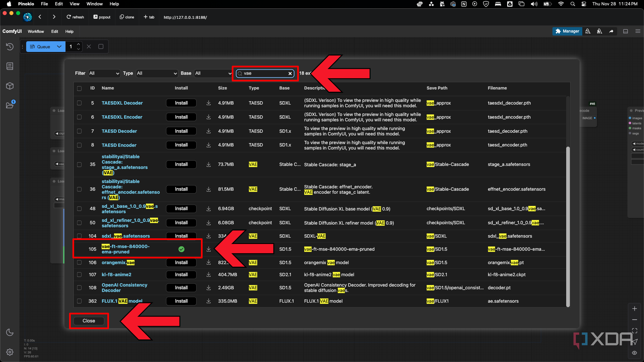Screen dimensions: 644x362
Task: Zoom out canvas with minus icon
Action: pyautogui.click(x=635, y=320)
